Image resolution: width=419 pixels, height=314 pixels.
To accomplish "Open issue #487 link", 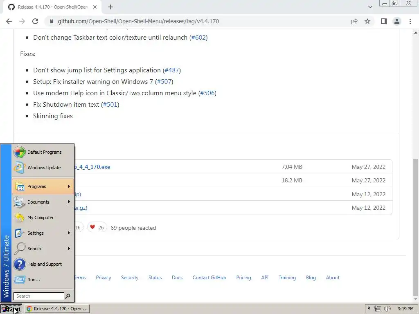I will (172, 70).
